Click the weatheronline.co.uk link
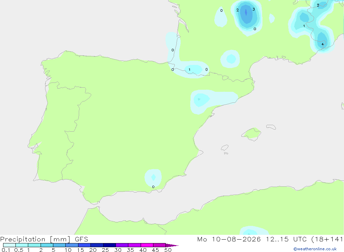 (315, 249)
